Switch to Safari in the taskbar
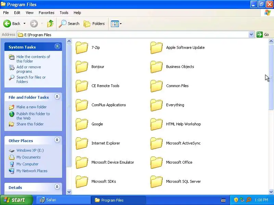This screenshot has height=205, width=274. tap(63, 200)
